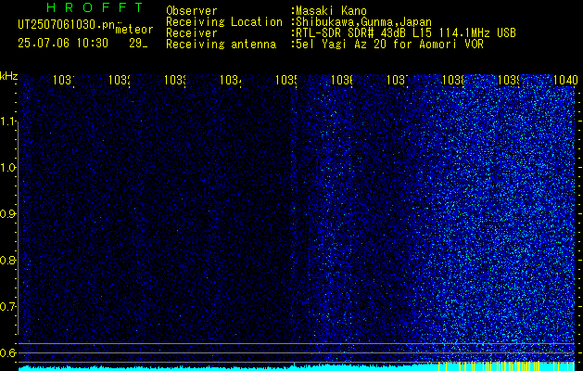The width and height of the screenshot is (583, 371).
Task: Click the 1036 time marker
Action: tap(342, 80)
